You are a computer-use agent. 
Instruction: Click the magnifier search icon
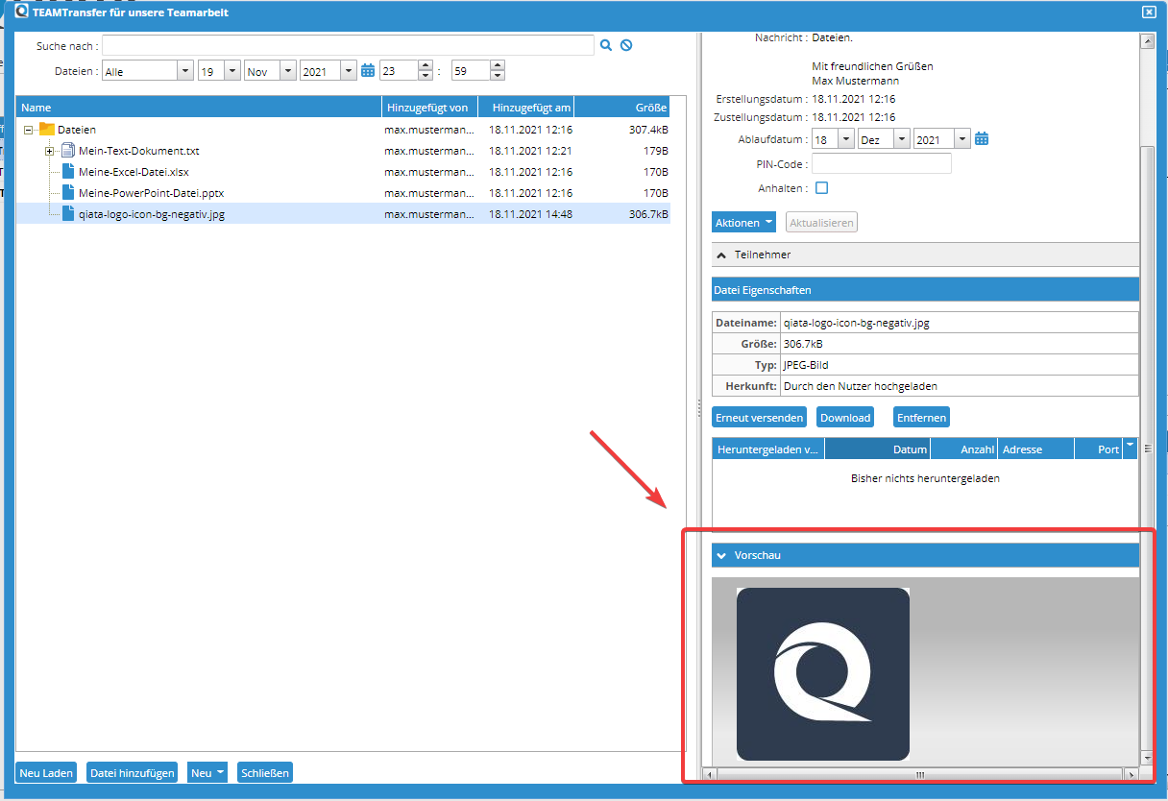point(606,44)
